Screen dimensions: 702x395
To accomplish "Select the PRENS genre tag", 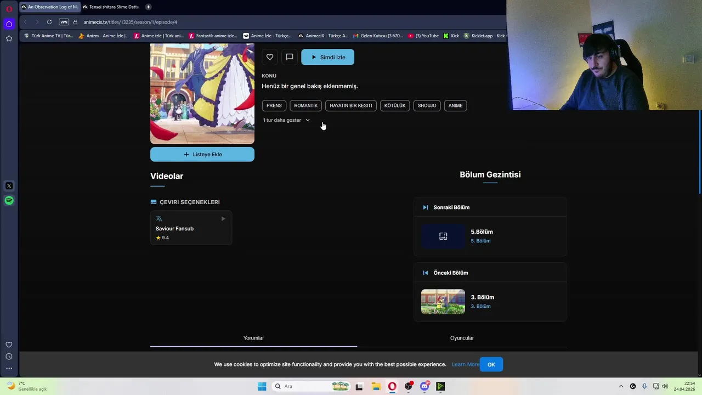I will click(x=274, y=105).
